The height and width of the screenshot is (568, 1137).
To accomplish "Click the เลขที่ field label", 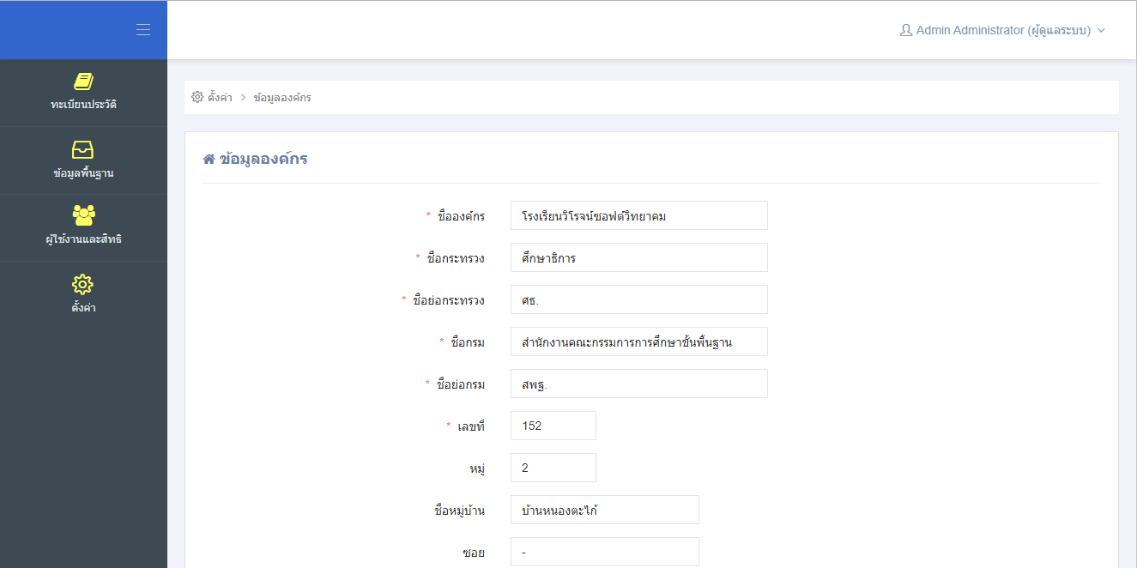I will [x=471, y=426].
